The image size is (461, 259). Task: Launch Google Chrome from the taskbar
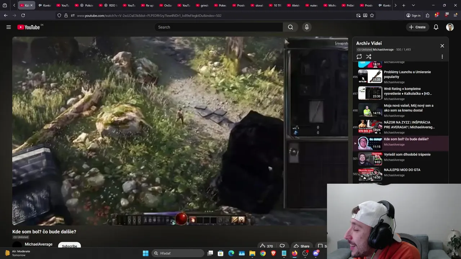pos(263,253)
